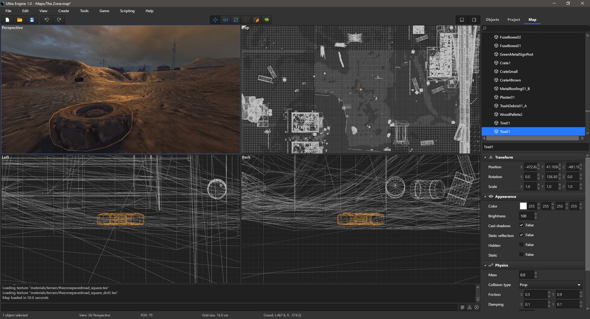Click the Undo arrow icon
The height and width of the screenshot is (319, 590).
point(47,20)
